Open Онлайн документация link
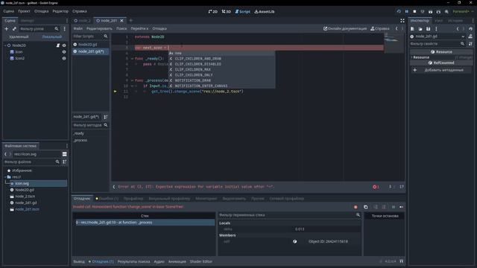Image resolution: width=477 pixels, height=268 pixels. tap(345, 28)
